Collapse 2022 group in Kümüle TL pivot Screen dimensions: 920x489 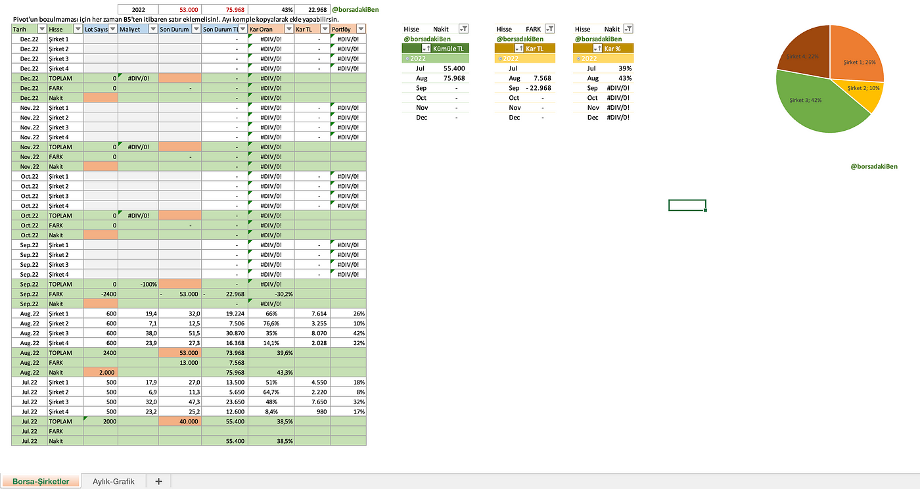click(407, 58)
